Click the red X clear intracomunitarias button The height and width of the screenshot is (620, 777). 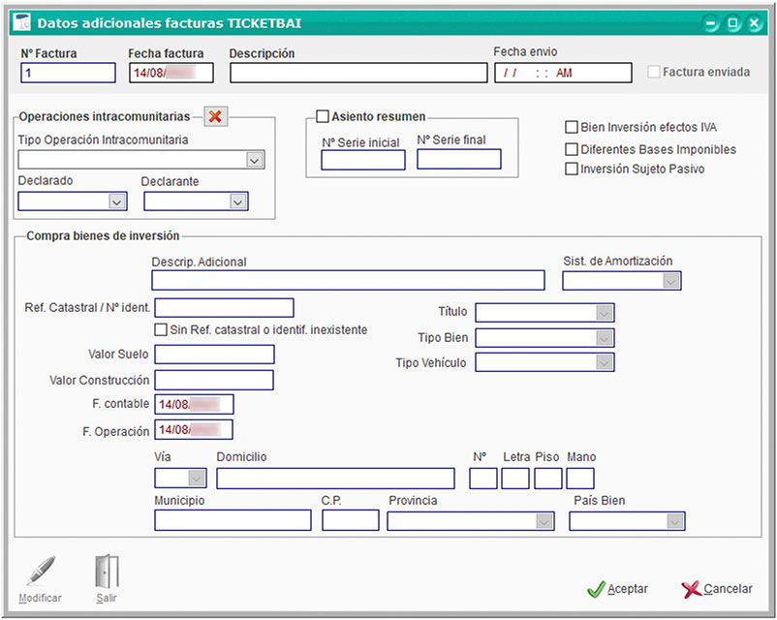pos(215,117)
